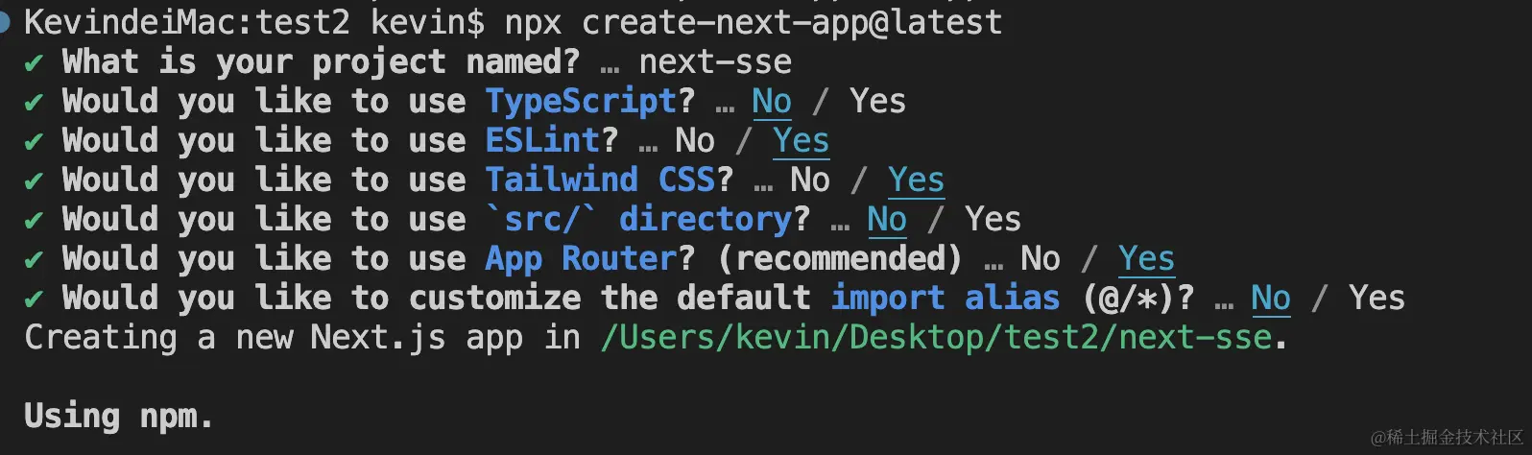Click the blue 'Tailwind CSS' keyword
This screenshot has width=1532, height=455.
click(x=600, y=180)
